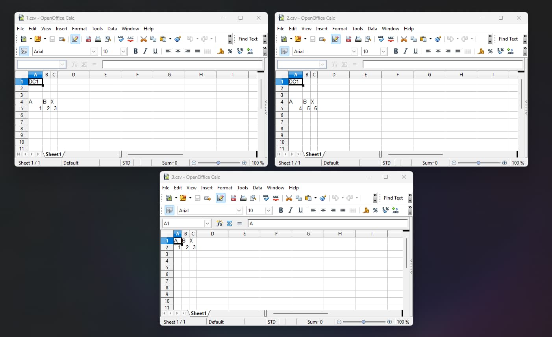
Task: Open Function Wizard in 3.csv formula bar
Action: tap(219, 223)
